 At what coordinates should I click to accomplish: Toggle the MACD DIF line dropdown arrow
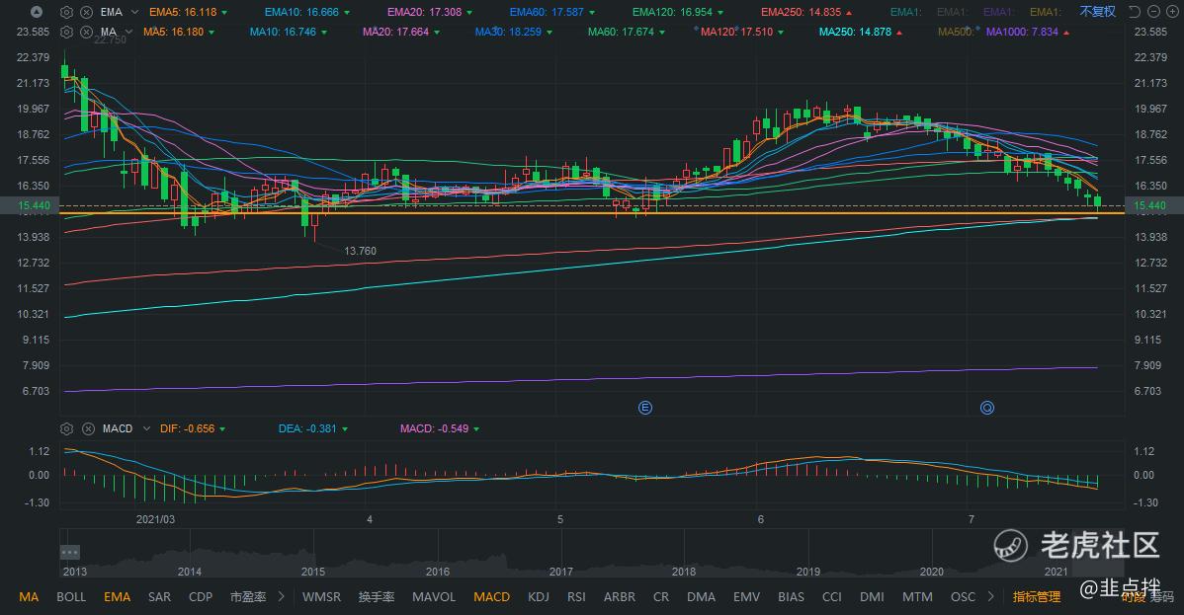pyautogui.click(x=222, y=428)
